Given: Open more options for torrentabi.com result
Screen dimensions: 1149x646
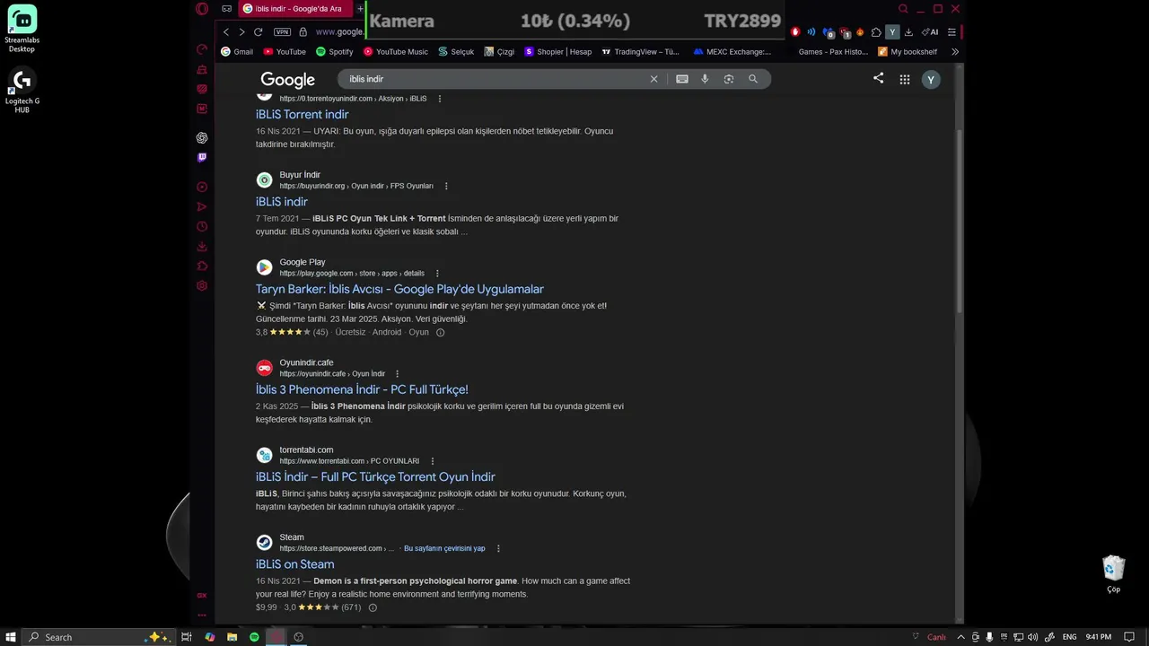Looking at the screenshot, I should (432, 461).
